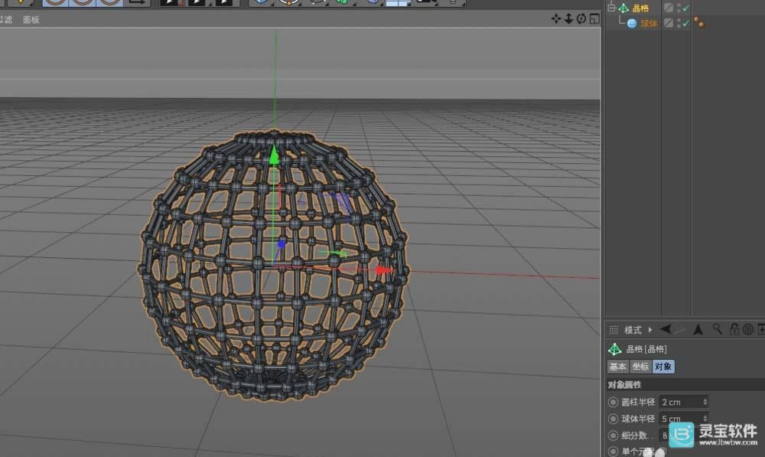The width and height of the screenshot is (765, 457).
Task: Click the viewport pan (move camera) icon
Action: [x=556, y=19]
